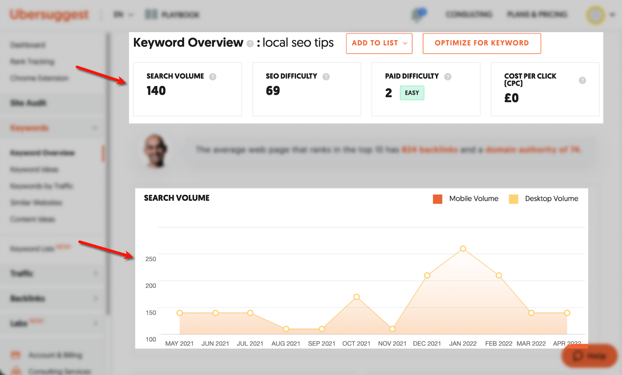Screen dimensions: 622x375
Task: Open the chat notifications icon in the header
Action: tap(419, 15)
